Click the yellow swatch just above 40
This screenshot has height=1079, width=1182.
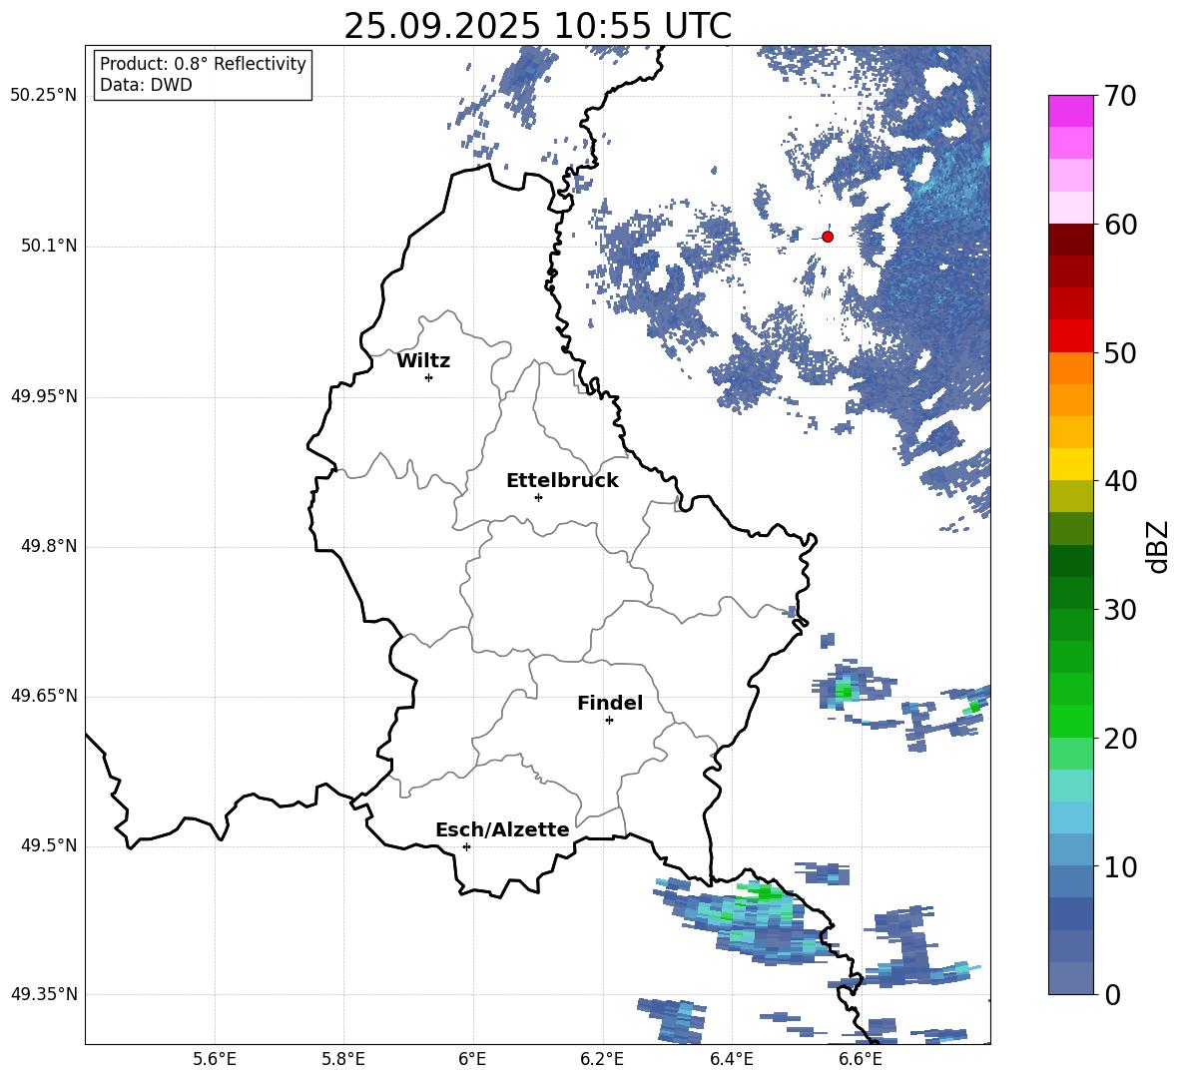click(x=1071, y=465)
